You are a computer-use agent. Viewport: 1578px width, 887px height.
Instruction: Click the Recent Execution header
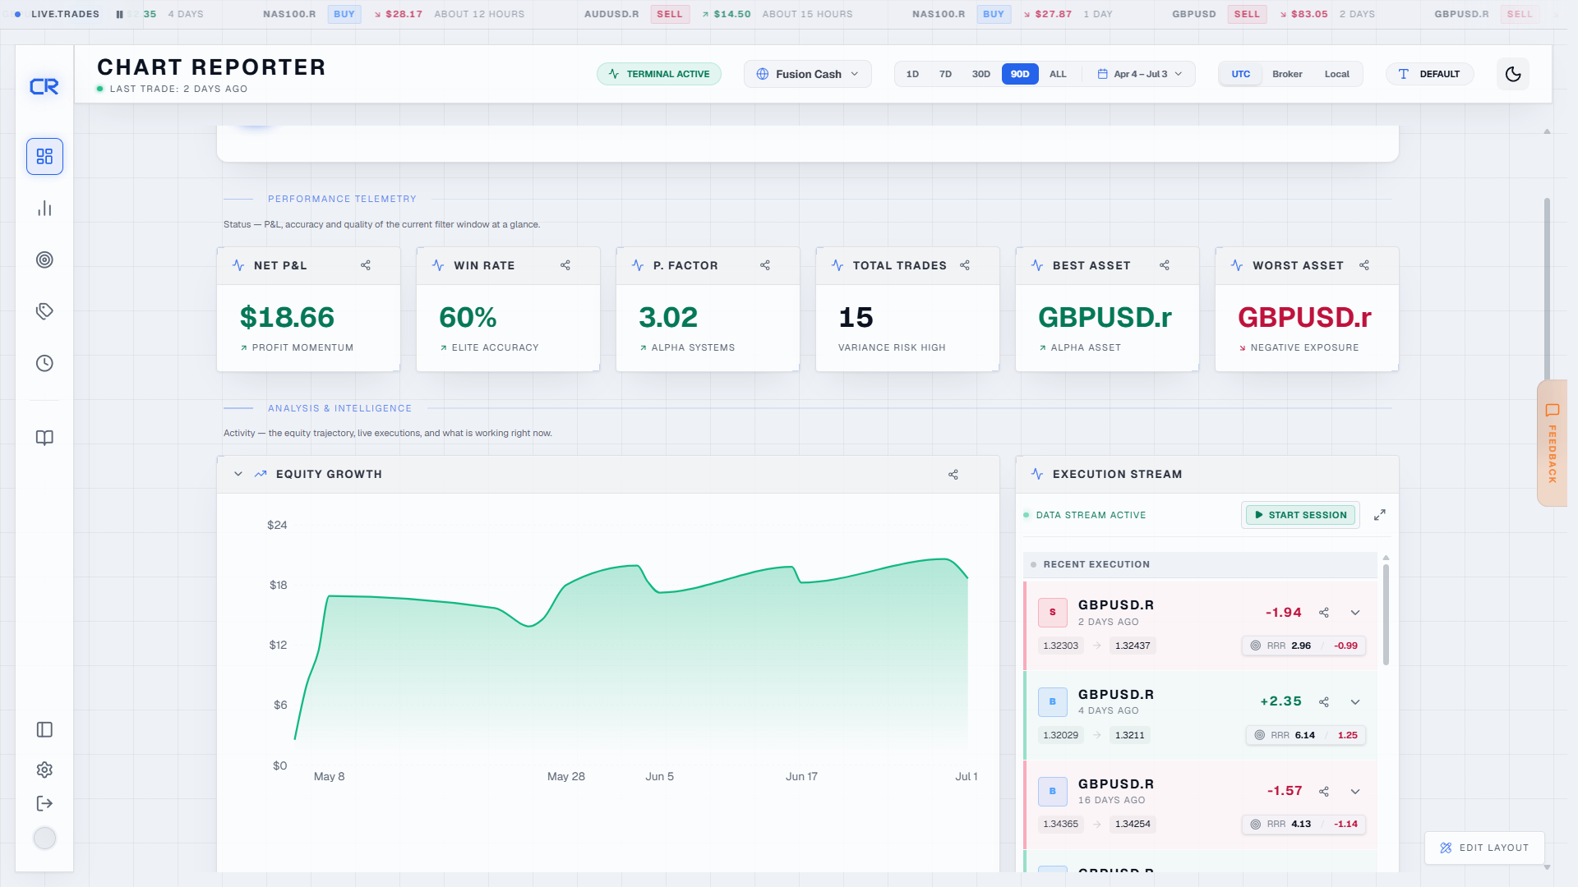(1200, 564)
